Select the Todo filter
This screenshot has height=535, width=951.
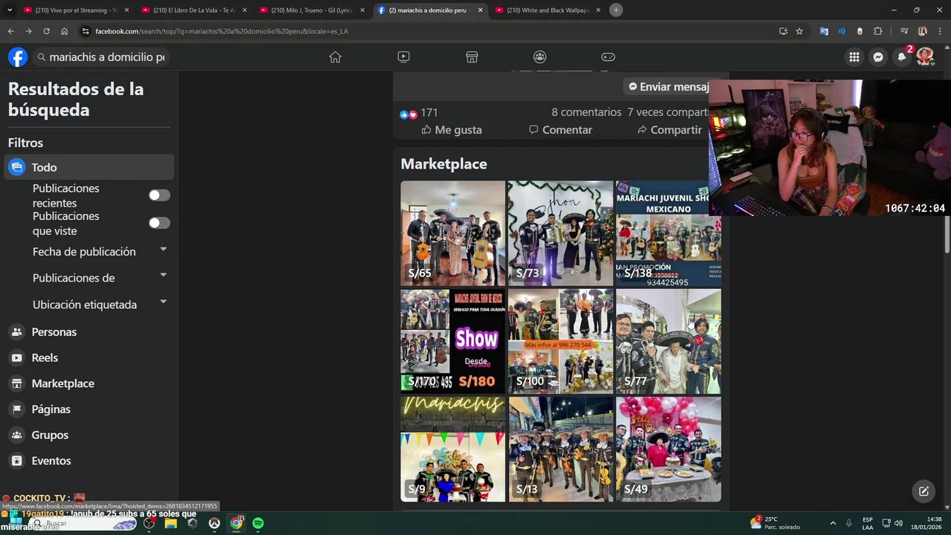point(89,167)
